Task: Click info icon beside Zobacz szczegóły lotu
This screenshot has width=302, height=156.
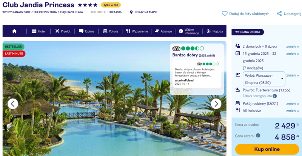Action: tap(275, 96)
